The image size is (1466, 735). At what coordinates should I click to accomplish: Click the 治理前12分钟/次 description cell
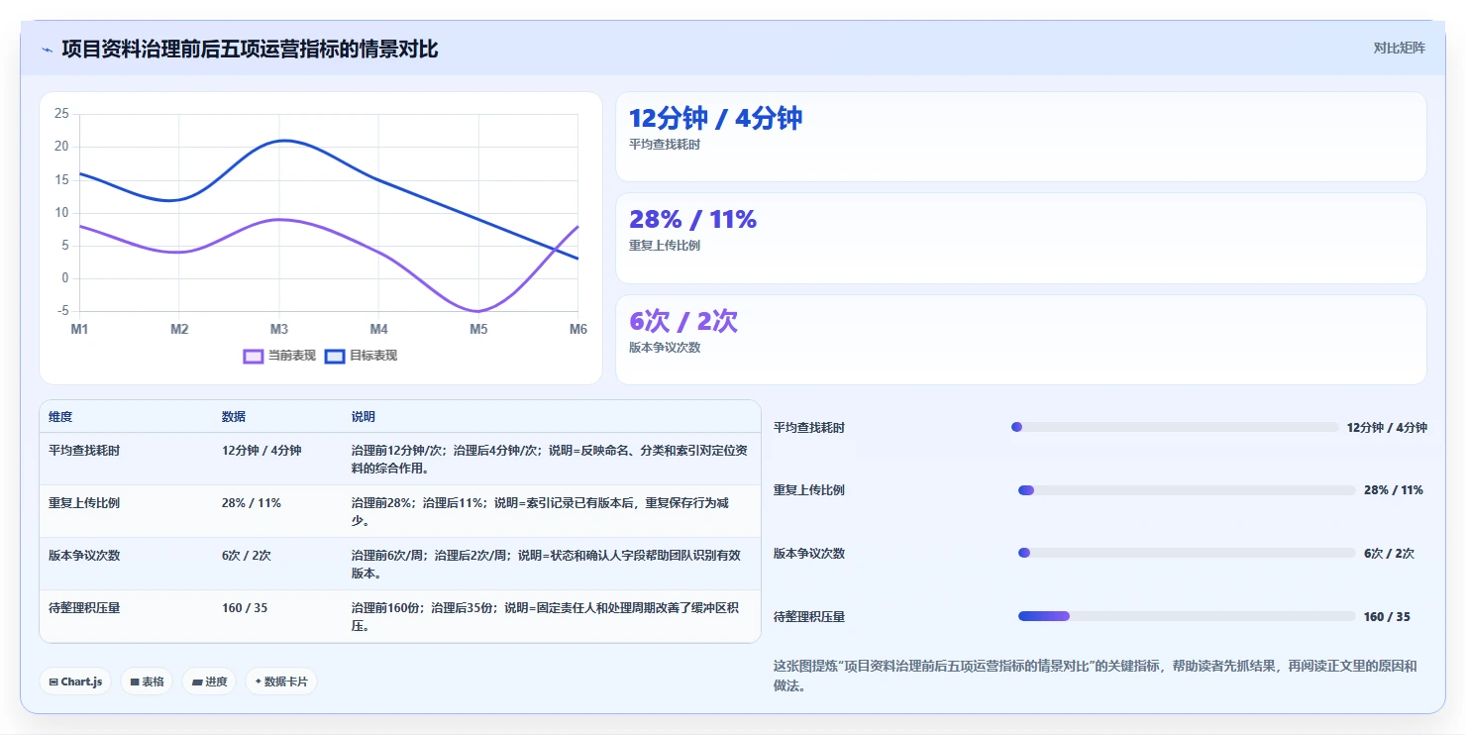tap(550, 459)
